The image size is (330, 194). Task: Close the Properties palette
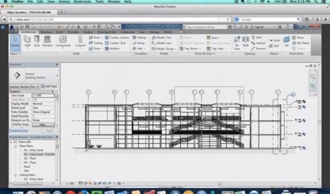tap(57, 65)
